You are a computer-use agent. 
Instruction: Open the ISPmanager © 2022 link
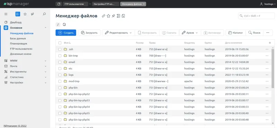tap(15, 126)
